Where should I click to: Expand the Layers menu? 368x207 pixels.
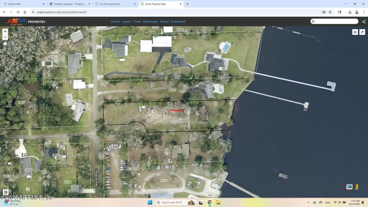[126, 22]
